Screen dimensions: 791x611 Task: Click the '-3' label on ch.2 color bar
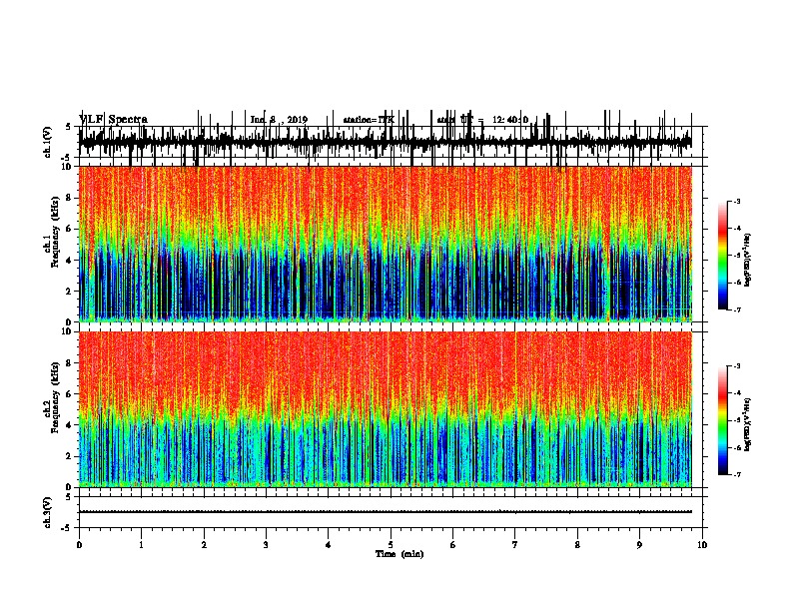coord(737,366)
